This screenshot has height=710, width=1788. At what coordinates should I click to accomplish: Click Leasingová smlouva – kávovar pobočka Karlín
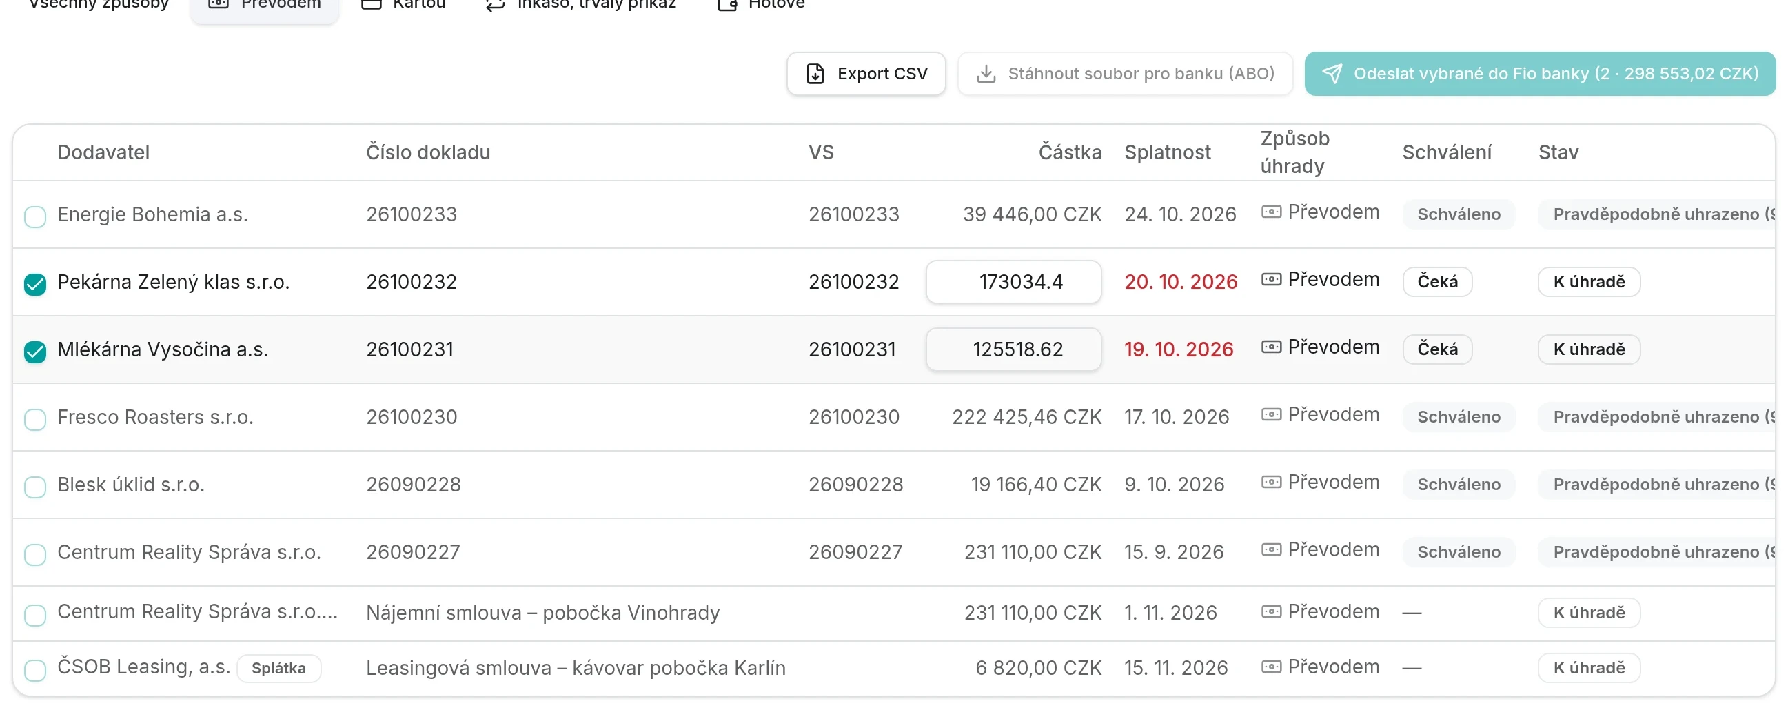tap(576, 668)
